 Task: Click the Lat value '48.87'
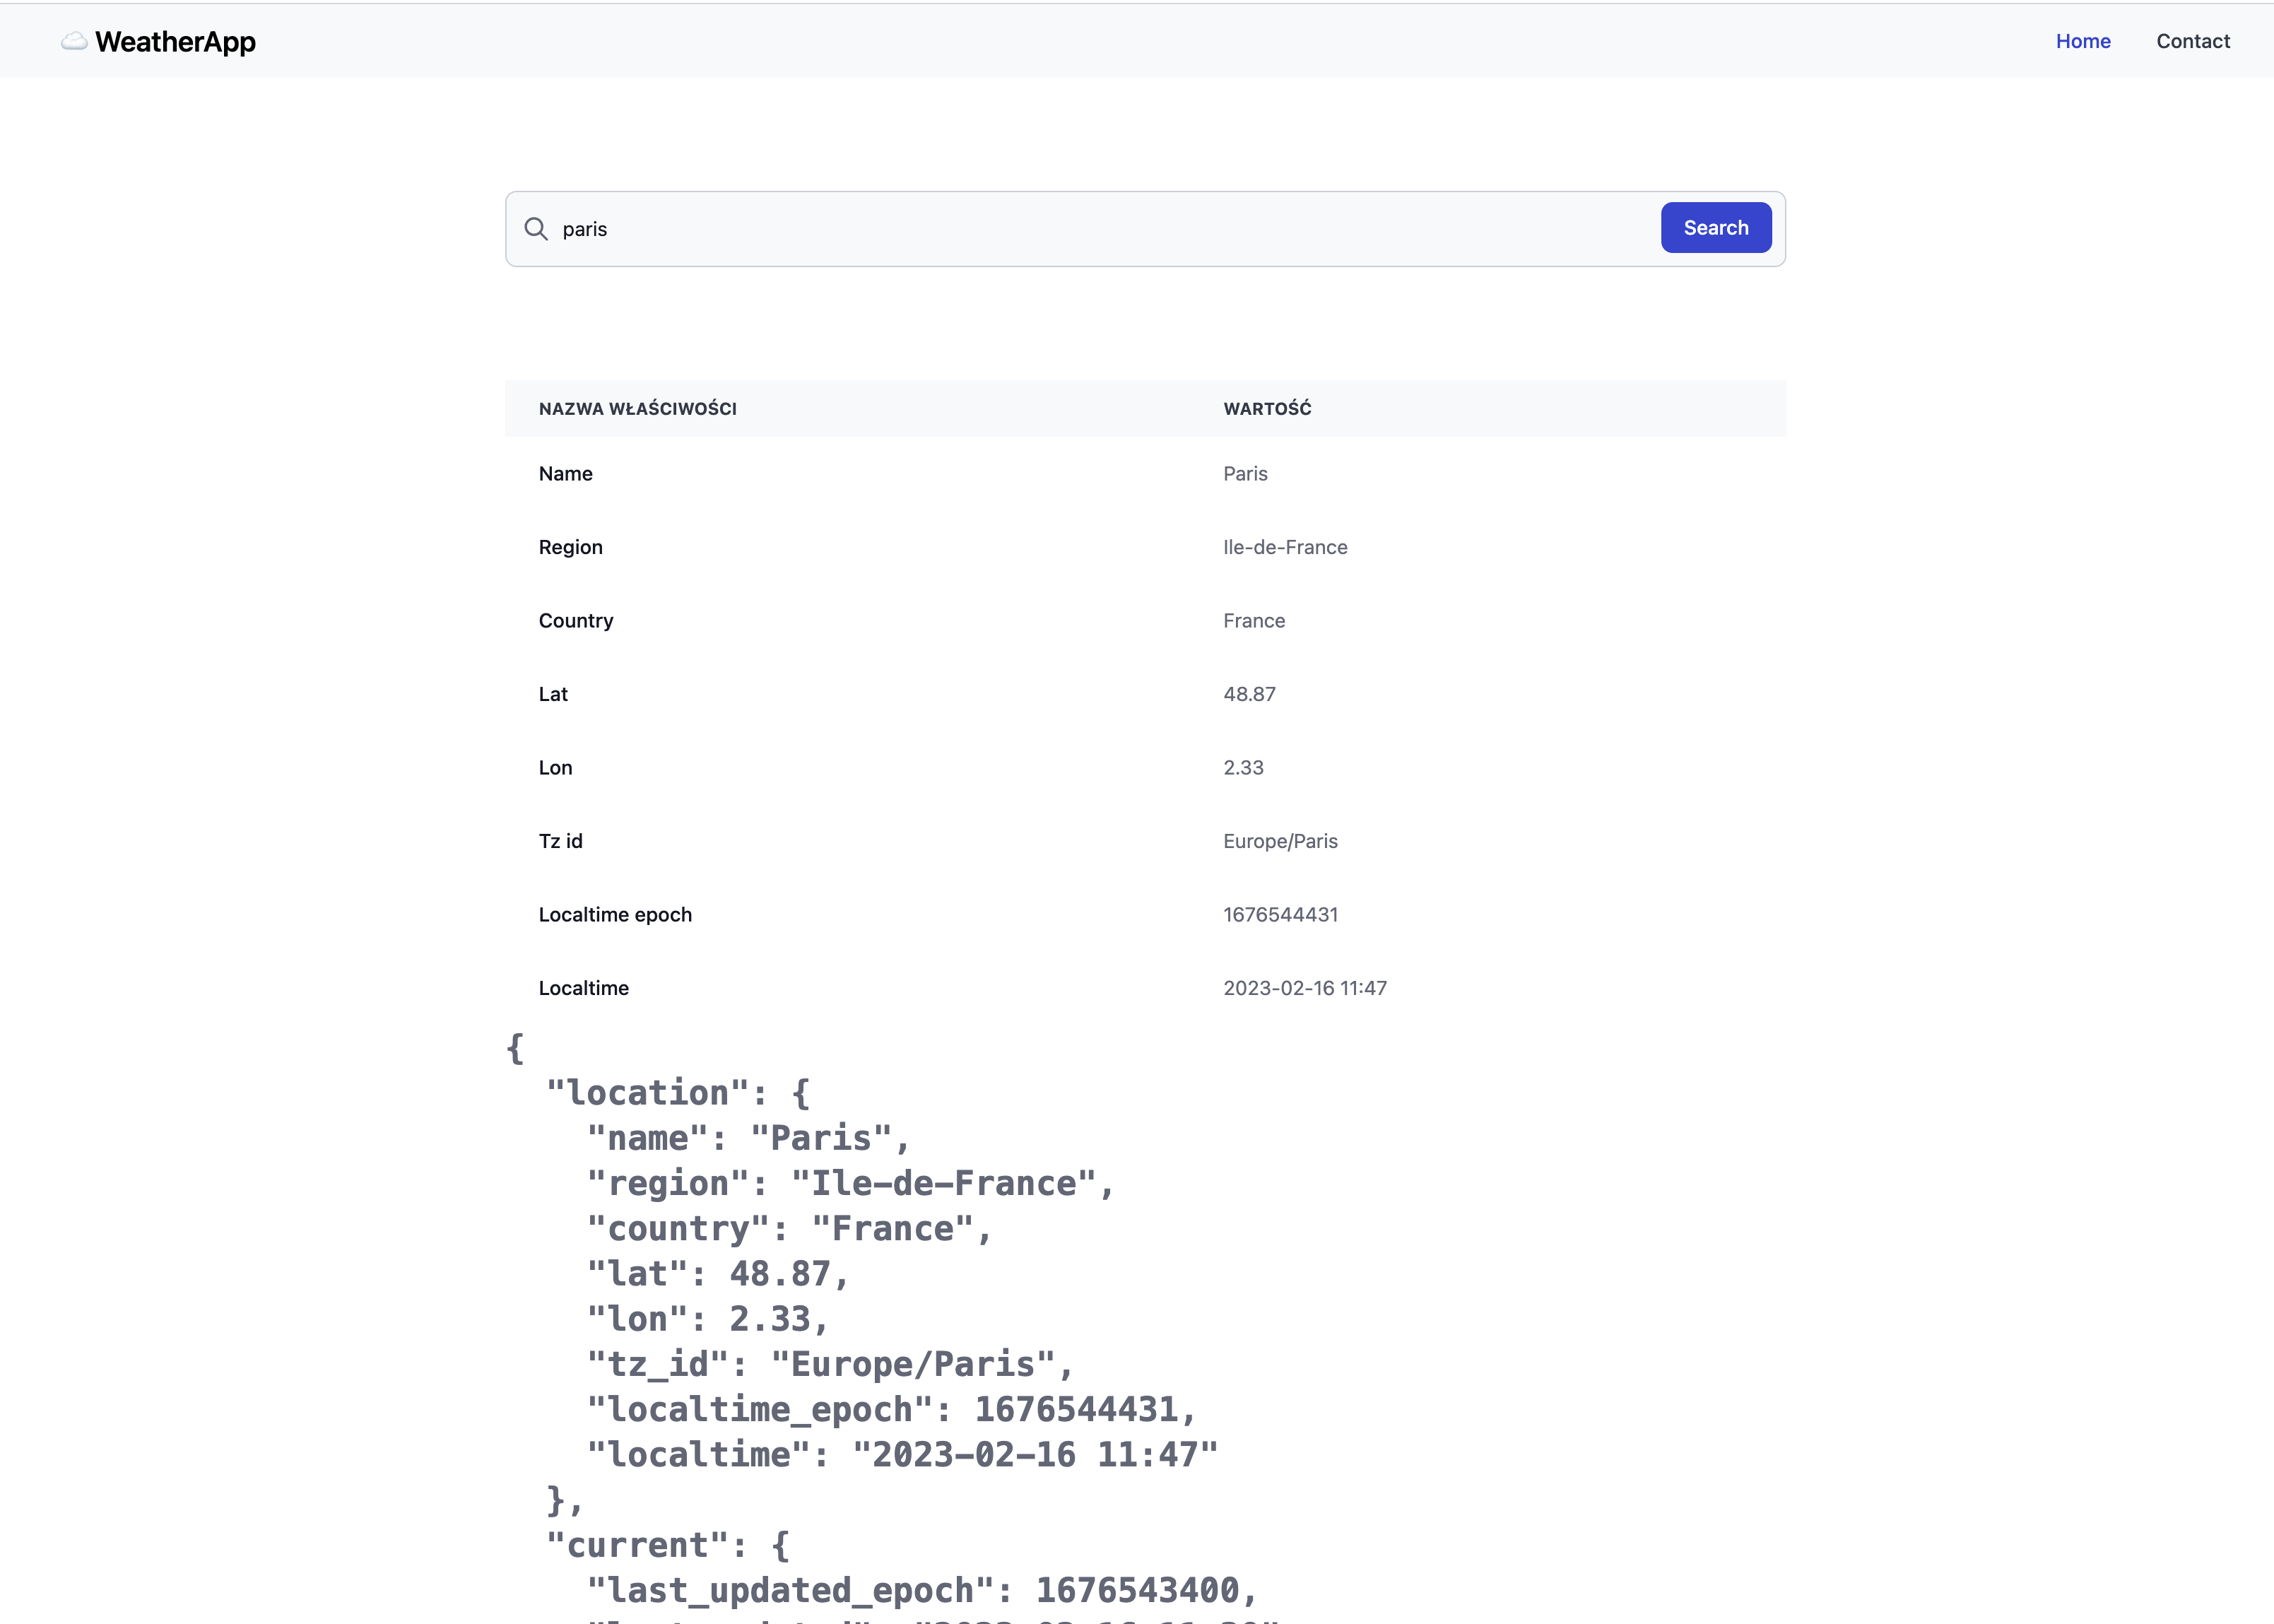[1249, 693]
